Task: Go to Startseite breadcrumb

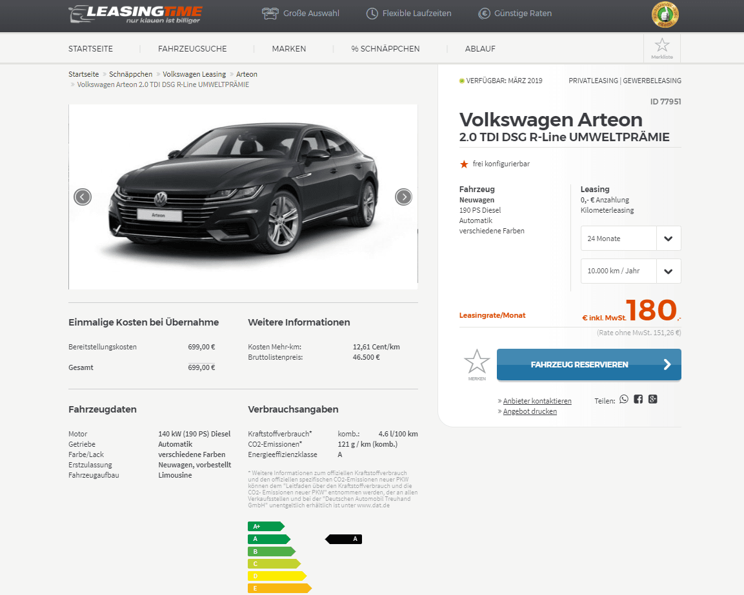Action: pyautogui.click(x=83, y=74)
